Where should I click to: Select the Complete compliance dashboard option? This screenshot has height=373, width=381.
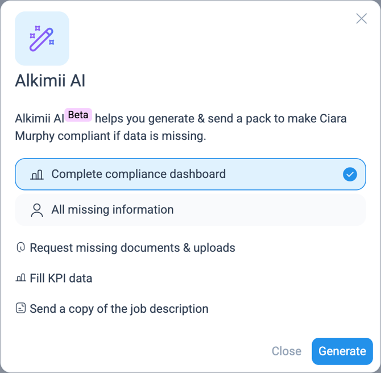(138, 174)
